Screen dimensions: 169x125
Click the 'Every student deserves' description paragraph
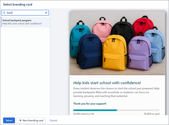[116, 92]
